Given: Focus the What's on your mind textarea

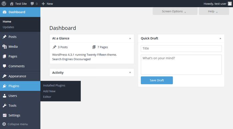Looking at the screenshot, I should click(181, 64).
